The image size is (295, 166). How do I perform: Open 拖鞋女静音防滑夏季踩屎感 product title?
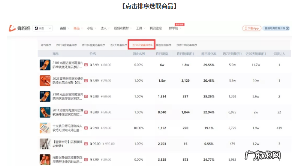pyautogui.click(x=67, y=160)
